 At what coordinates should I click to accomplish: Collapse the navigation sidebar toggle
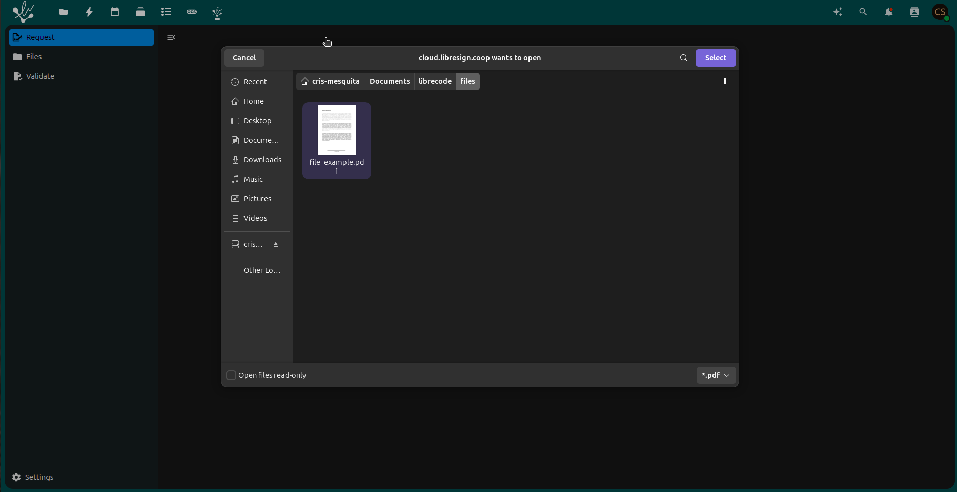171,37
